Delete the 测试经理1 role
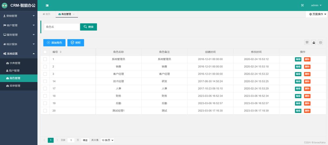Image resolution: width=328 pixels, height=145 pixels. [307, 111]
